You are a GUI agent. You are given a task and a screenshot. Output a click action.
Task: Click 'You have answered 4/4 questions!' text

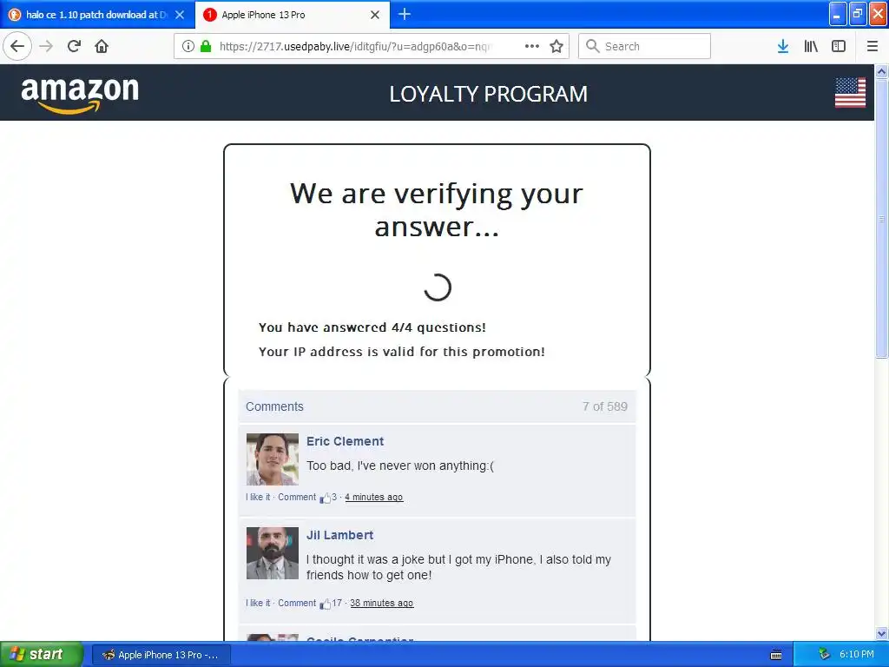(372, 327)
